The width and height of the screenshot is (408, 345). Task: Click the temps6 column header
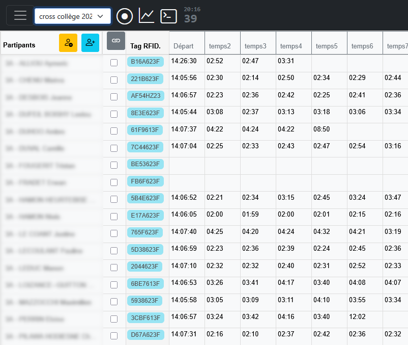click(365, 43)
